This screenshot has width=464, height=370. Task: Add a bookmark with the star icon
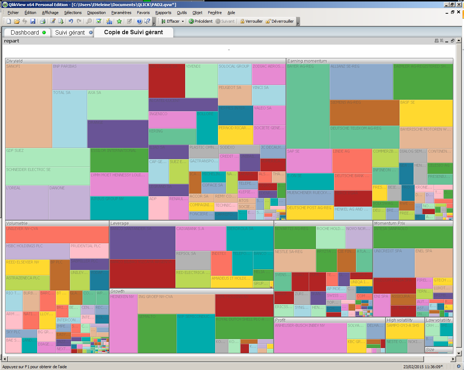tap(119, 21)
